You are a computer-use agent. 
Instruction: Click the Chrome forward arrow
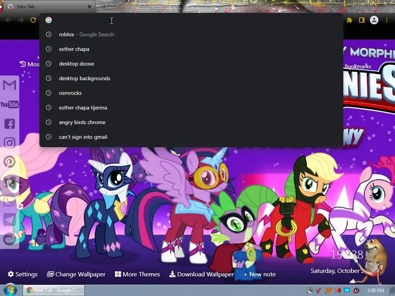(x=21, y=20)
